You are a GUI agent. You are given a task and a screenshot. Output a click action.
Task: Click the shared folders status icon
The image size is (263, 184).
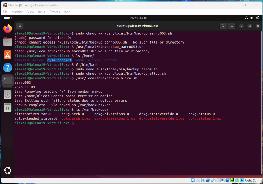218,180
